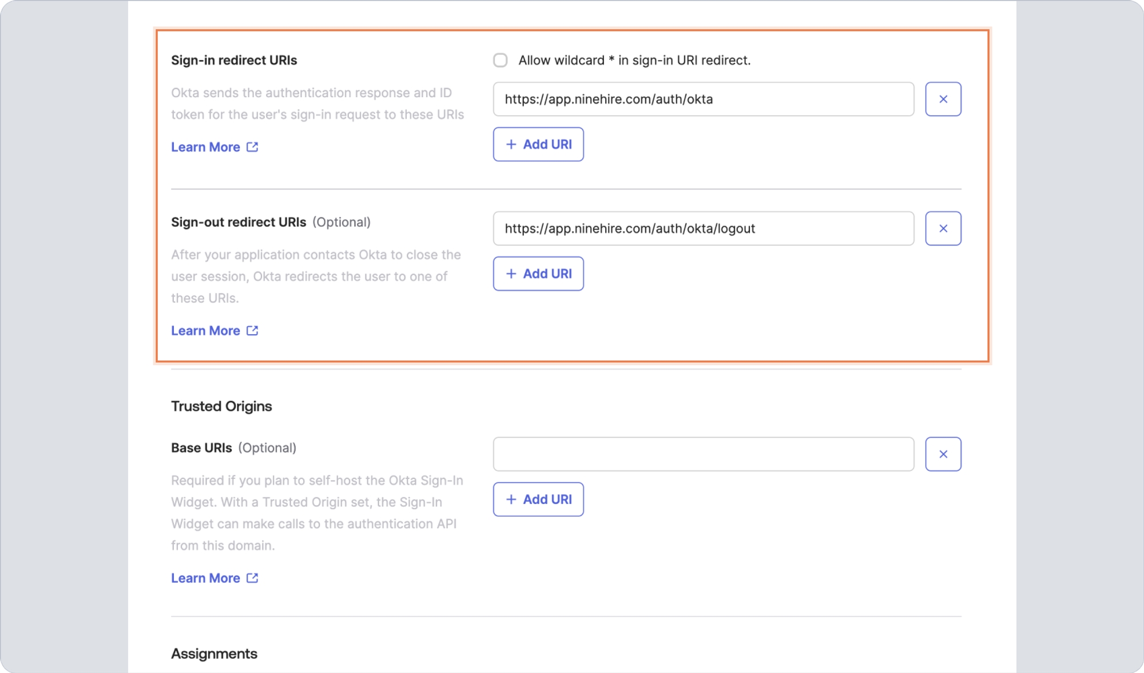Click the plus icon in the Sign-out Add URI button

[x=511, y=274]
